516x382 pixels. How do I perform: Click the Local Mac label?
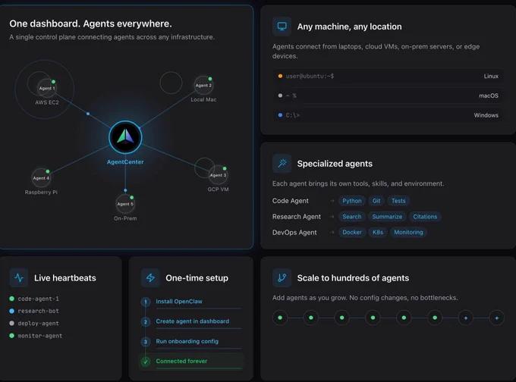coord(203,99)
